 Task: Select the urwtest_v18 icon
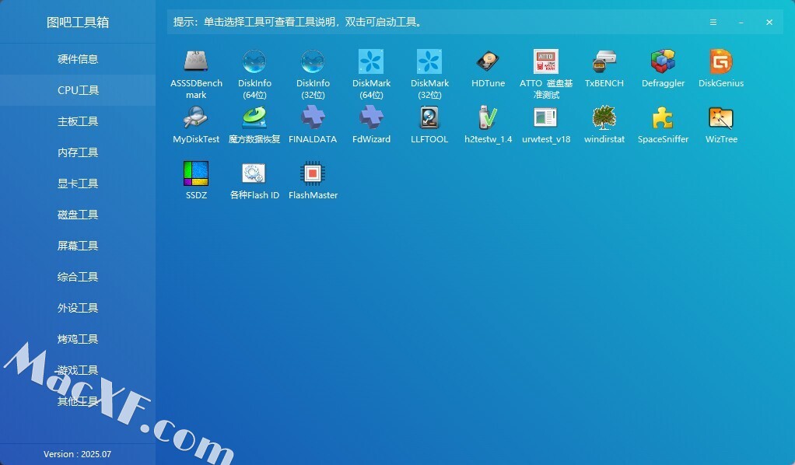[546, 117]
